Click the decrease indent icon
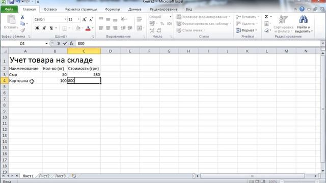 [123, 28]
